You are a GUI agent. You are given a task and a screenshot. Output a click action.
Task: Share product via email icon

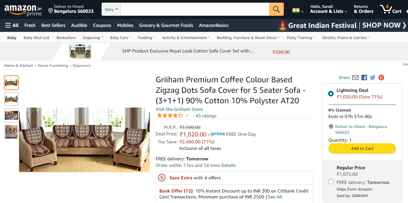point(355,78)
